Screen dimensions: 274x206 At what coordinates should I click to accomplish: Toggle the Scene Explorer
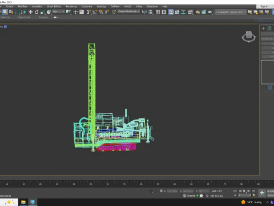158,12
